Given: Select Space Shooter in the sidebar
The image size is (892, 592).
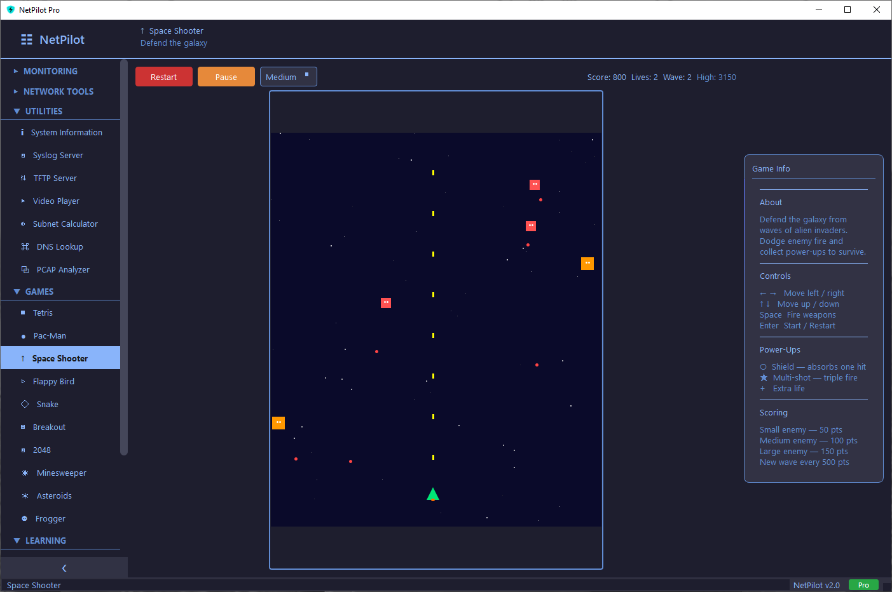Looking at the screenshot, I should point(60,358).
